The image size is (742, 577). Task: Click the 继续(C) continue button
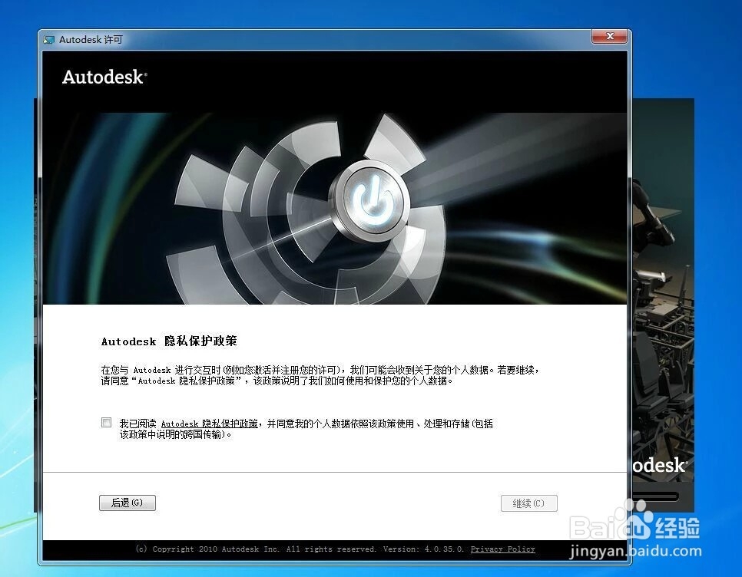coord(529,503)
